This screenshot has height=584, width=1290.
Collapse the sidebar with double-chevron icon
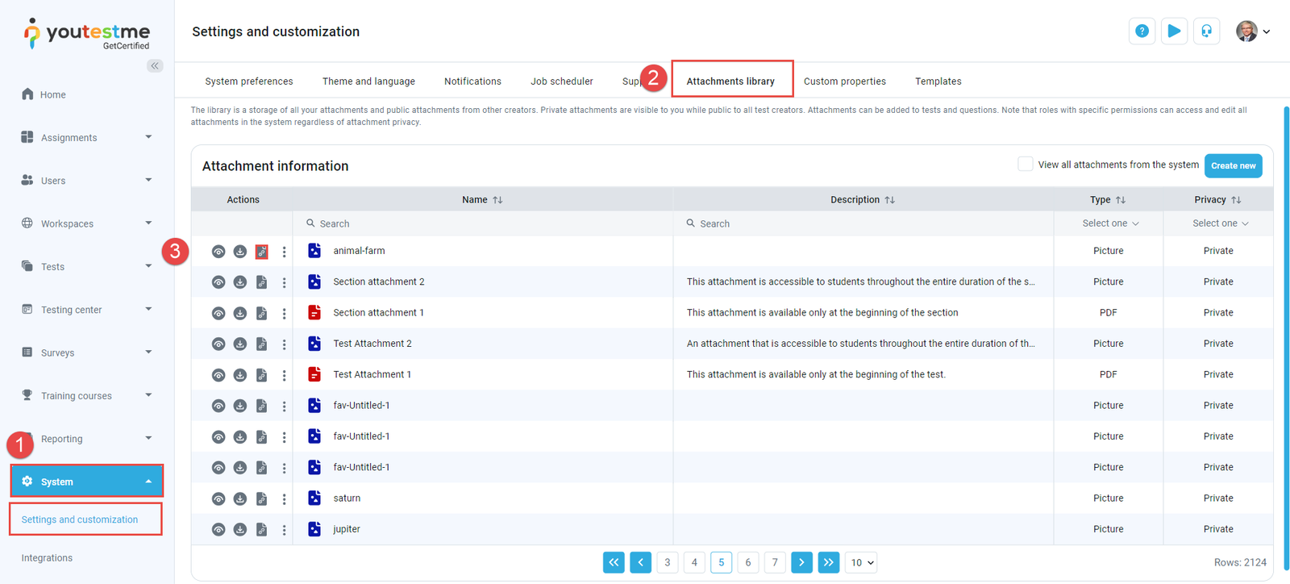[155, 65]
